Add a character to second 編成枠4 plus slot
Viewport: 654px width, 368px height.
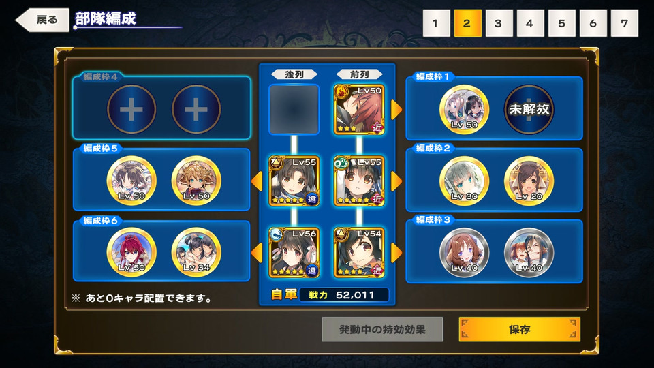tap(196, 109)
